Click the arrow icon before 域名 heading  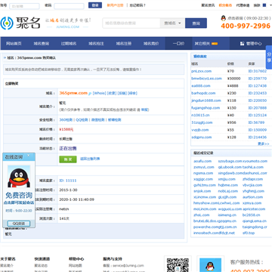coord(5,57)
